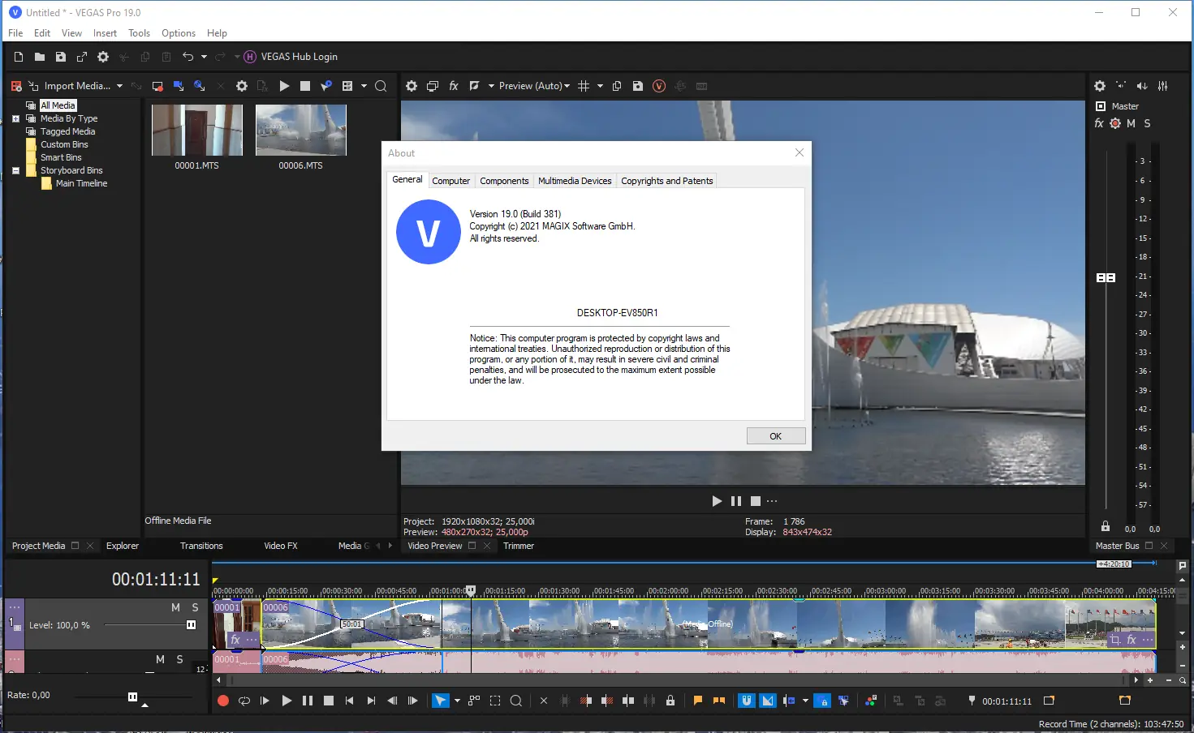This screenshot has height=733, width=1194.
Task: Adjust the video track Level slider
Action: 191,625
